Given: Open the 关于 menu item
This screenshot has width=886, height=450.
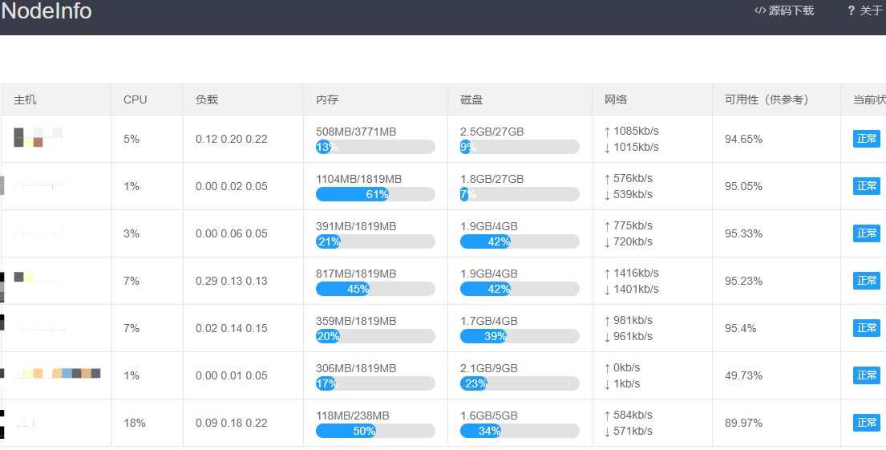Looking at the screenshot, I should tap(871, 10).
